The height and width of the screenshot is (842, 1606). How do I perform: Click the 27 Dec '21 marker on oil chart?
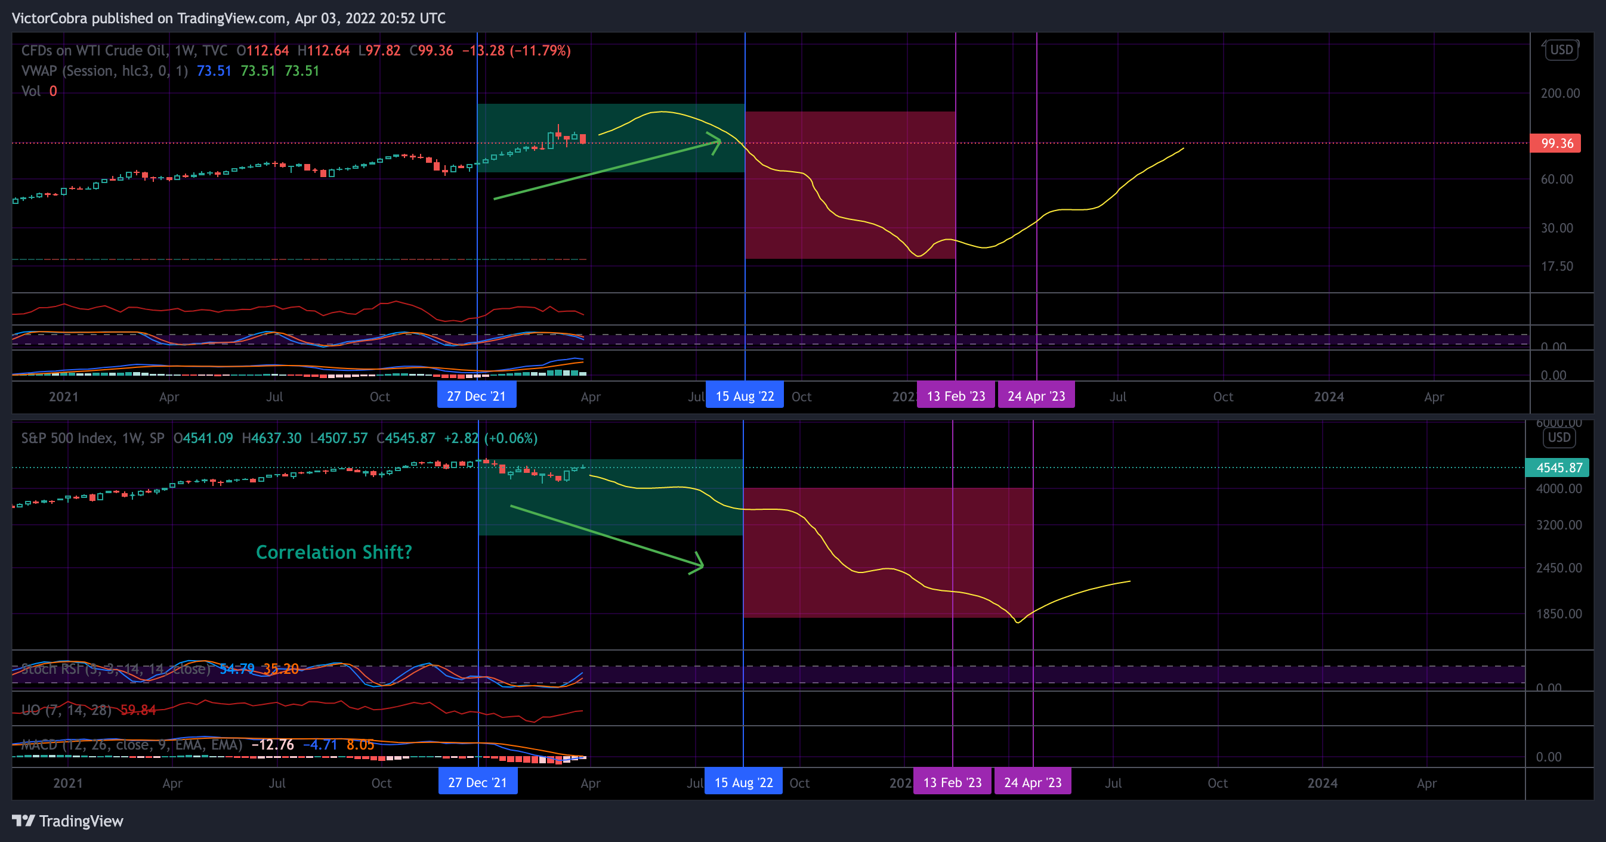pyautogui.click(x=476, y=396)
